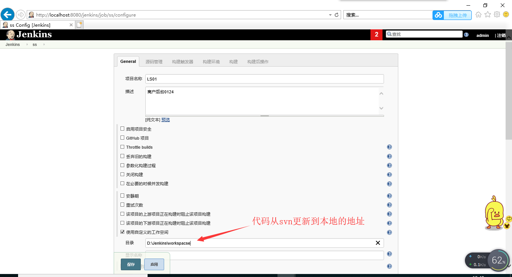Click the 项目名称 field containing LS01

265,79
